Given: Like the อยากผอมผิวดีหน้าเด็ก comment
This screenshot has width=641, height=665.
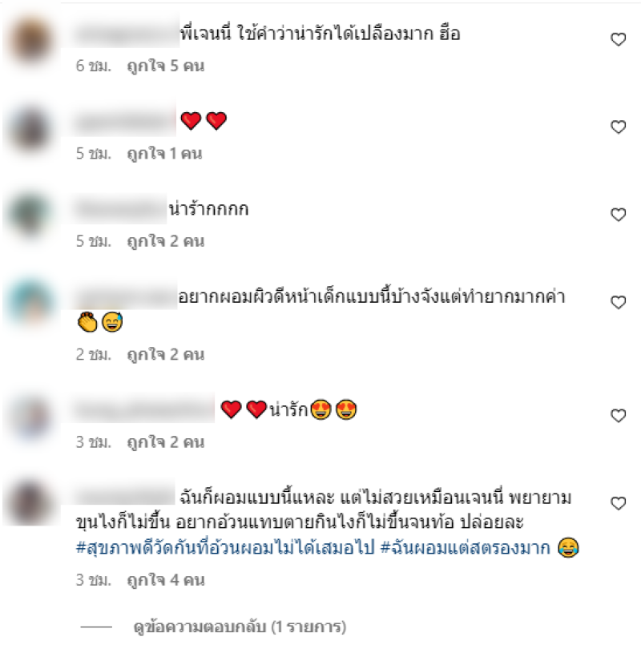Looking at the screenshot, I should pos(618,302).
